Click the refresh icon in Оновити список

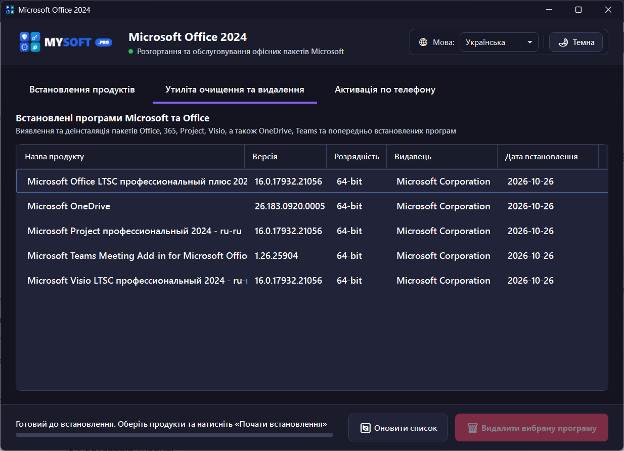(x=365, y=428)
